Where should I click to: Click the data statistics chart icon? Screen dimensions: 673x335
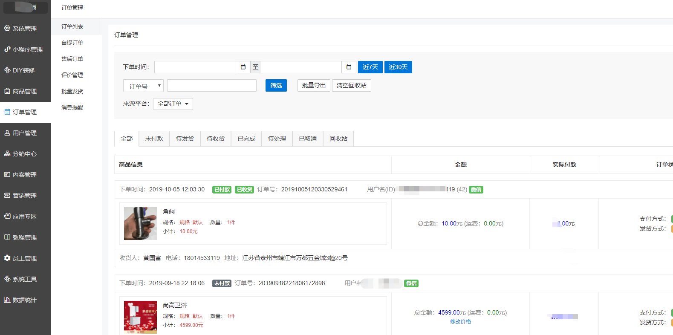tap(7, 300)
